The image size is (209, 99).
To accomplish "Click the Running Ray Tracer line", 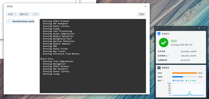I will 54,51.
